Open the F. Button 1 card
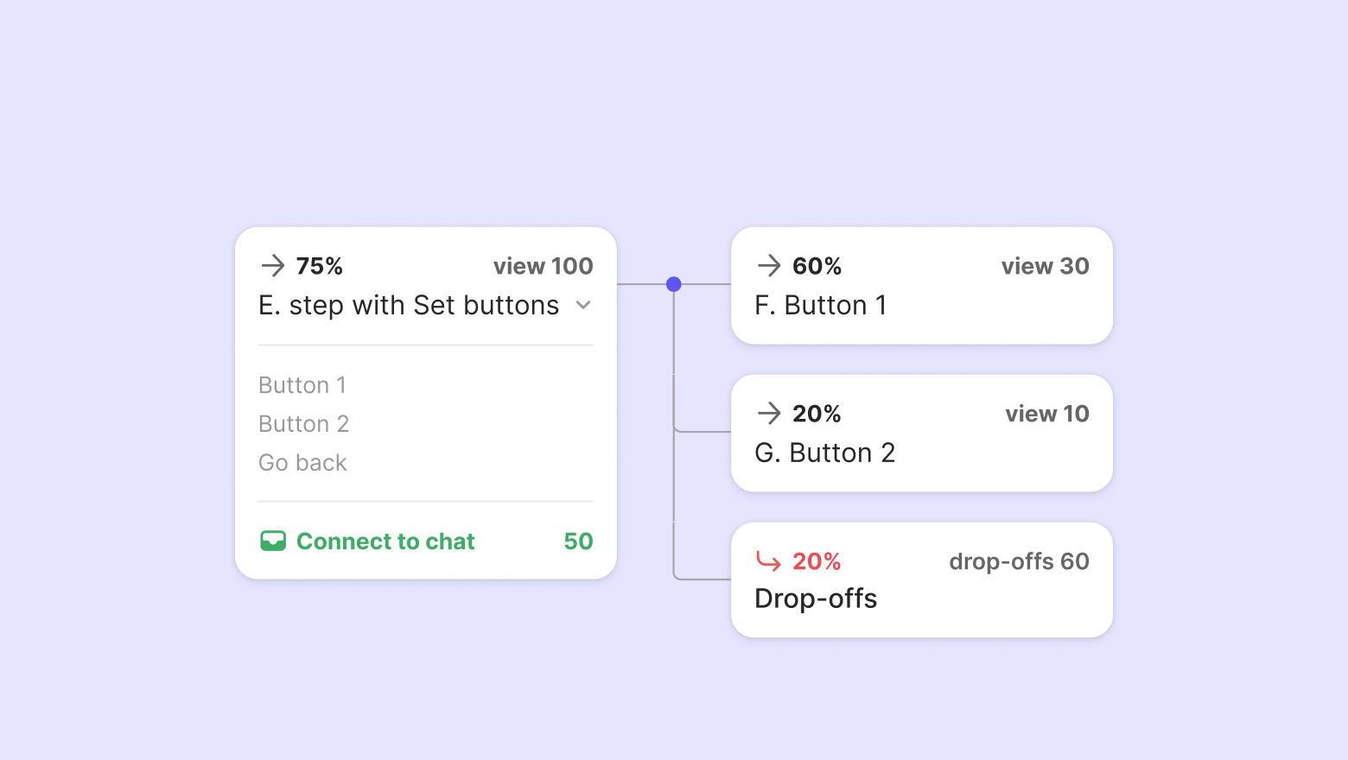The width and height of the screenshot is (1348, 760). pyautogui.click(x=821, y=306)
